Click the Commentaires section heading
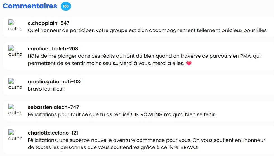The width and height of the screenshot is (274, 156). [30, 6]
